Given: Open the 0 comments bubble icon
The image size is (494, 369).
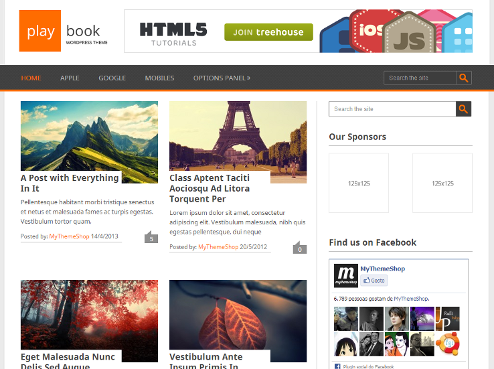Looking at the screenshot, I should pos(299,249).
